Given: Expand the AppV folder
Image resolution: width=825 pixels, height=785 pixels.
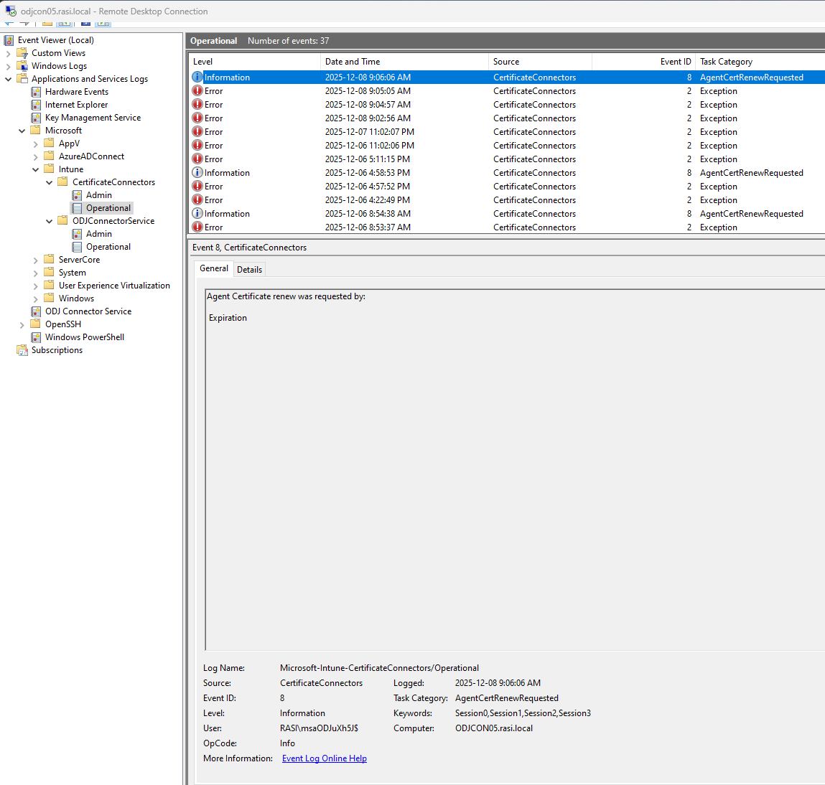Looking at the screenshot, I should coord(36,144).
